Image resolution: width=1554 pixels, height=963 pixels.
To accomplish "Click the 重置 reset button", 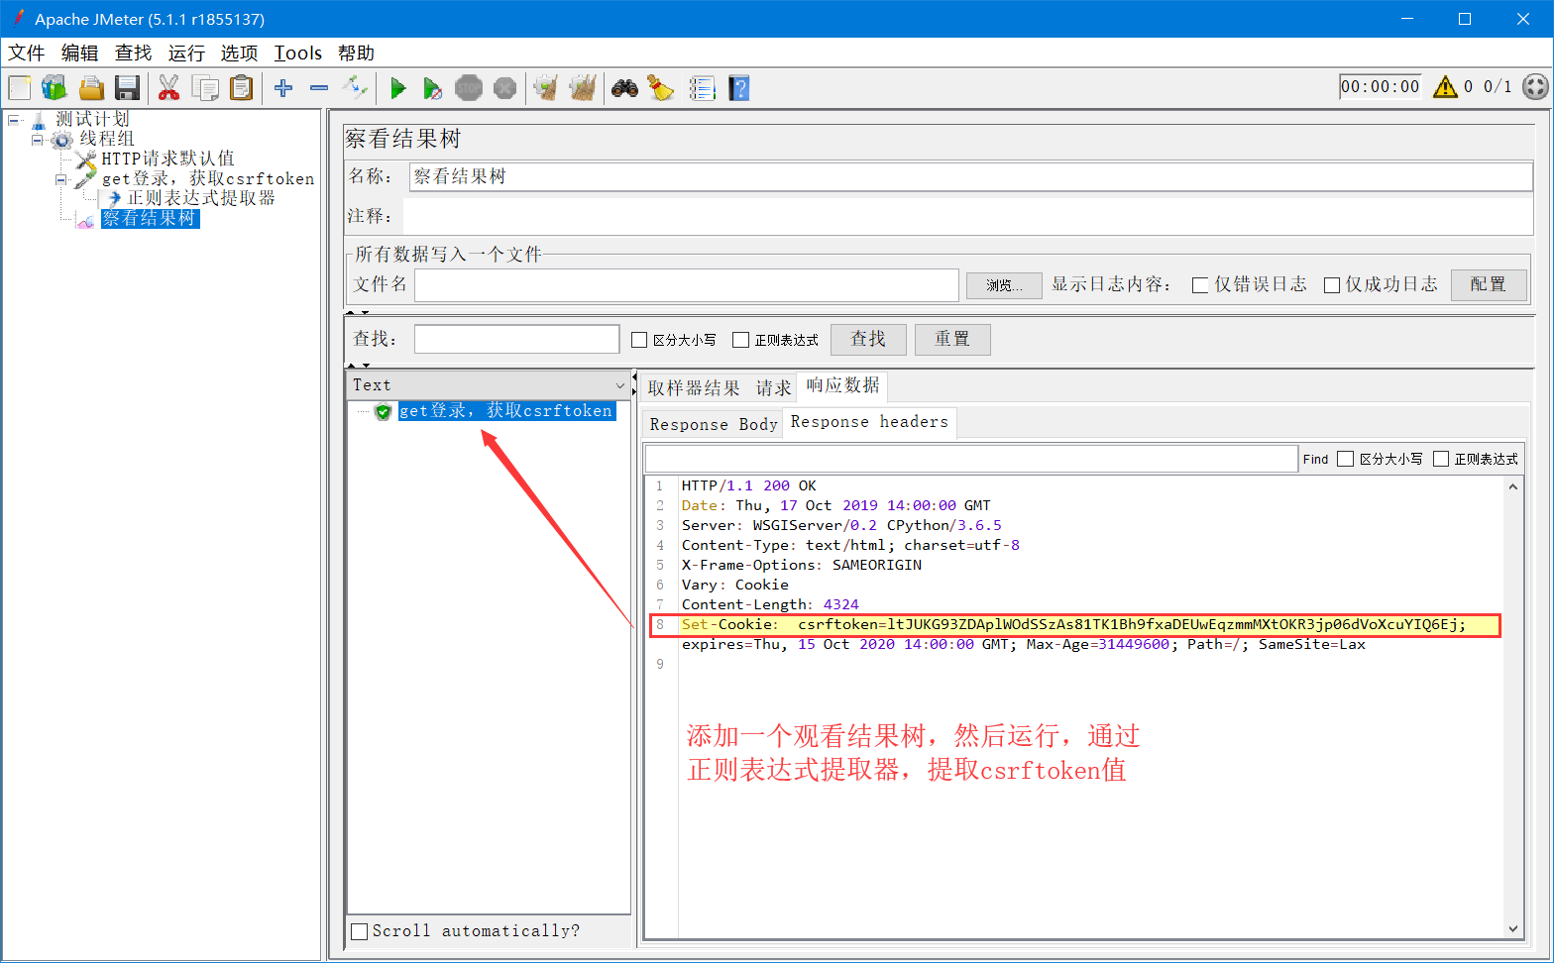I will coord(952,339).
